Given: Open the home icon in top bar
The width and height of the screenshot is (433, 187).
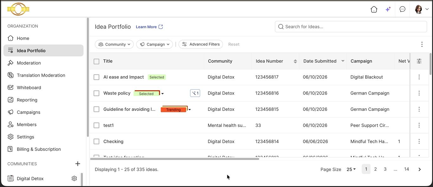Looking at the screenshot, I should 374,9.
